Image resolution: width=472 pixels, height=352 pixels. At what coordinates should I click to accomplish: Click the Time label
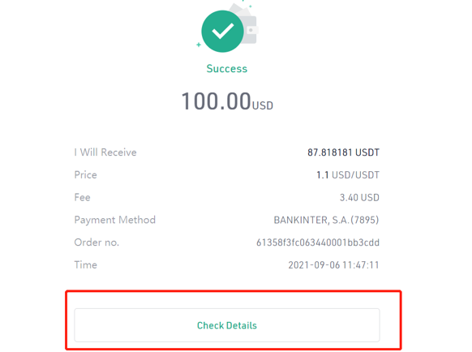pos(85,265)
